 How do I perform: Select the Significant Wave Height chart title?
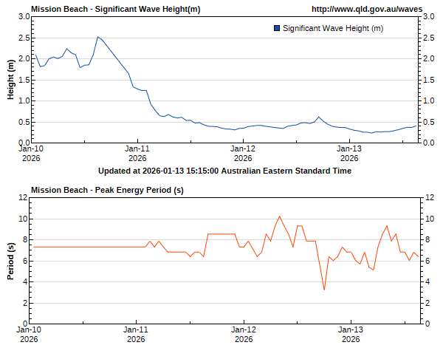coord(115,10)
